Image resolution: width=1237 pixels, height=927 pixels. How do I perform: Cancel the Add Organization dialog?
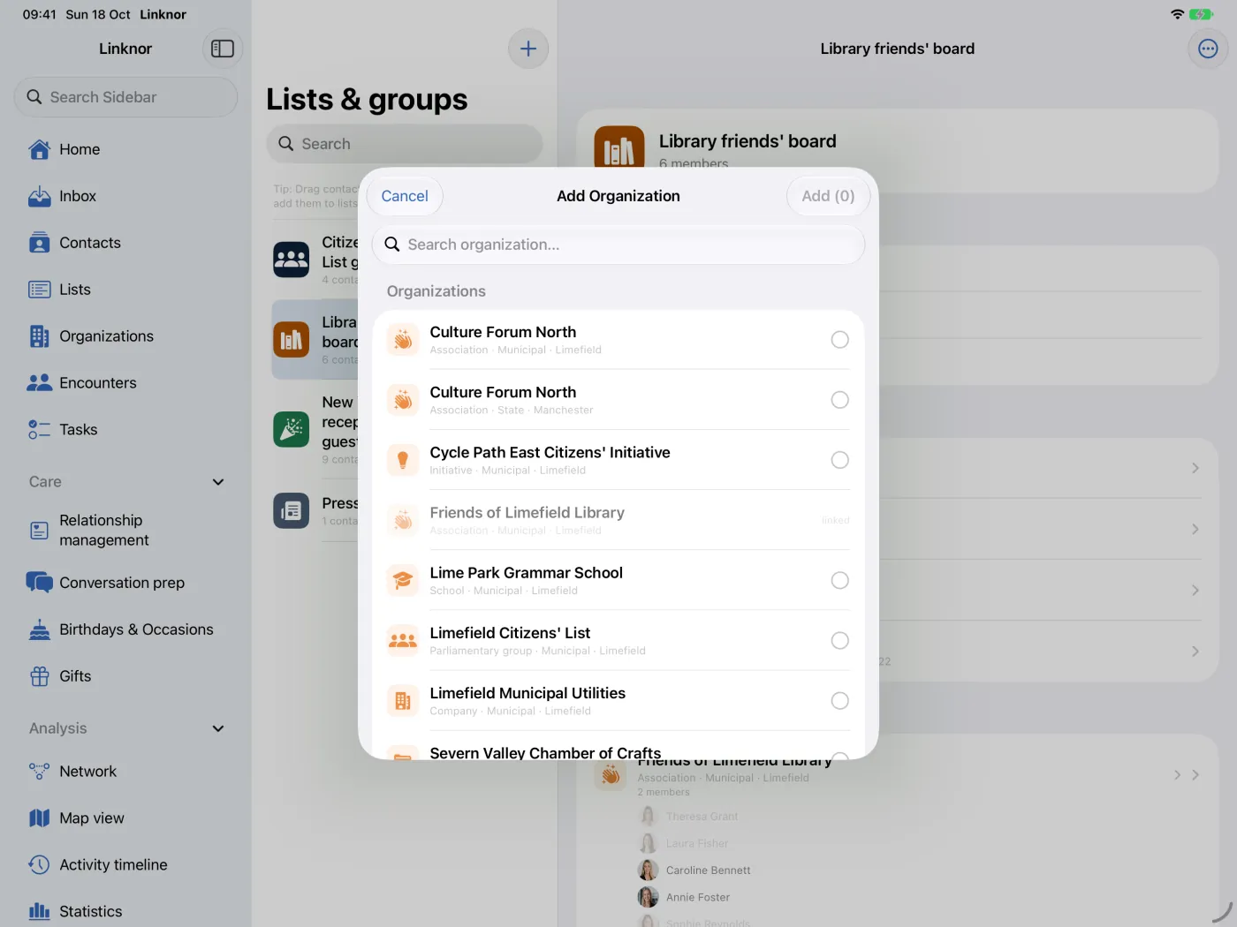(405, 196)
